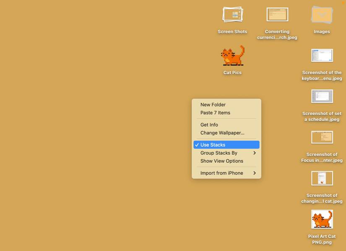Open the Images stack icon
346x251 pixels.
tap(322, 15)
